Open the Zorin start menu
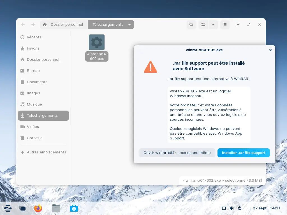Image resolution: width=287 pixels, height=215 pixels. point(8,208)
